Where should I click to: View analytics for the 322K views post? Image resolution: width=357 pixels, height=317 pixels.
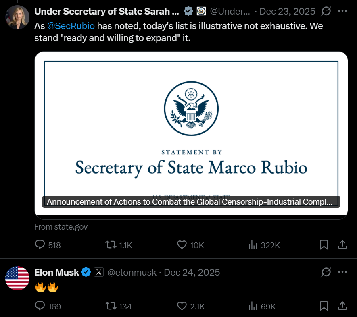[253, 245]
